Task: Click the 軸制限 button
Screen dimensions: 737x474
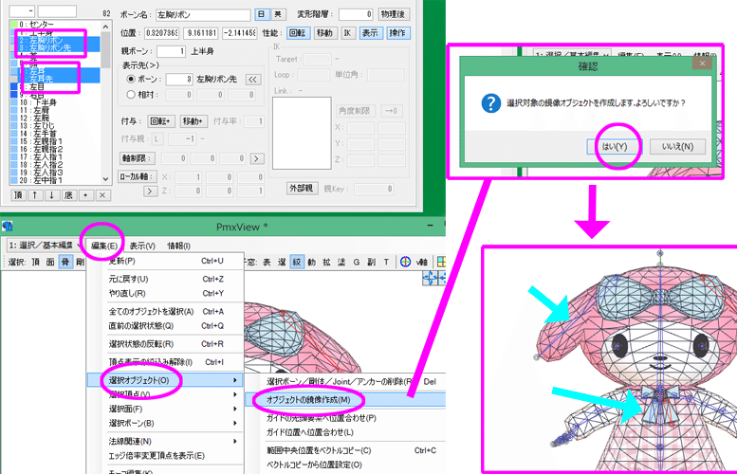Action: coord(137,158)
